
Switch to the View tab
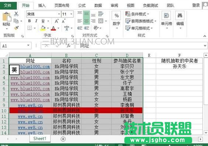[131, 6]
